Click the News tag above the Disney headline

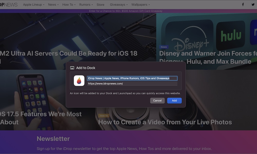[164, 47]
